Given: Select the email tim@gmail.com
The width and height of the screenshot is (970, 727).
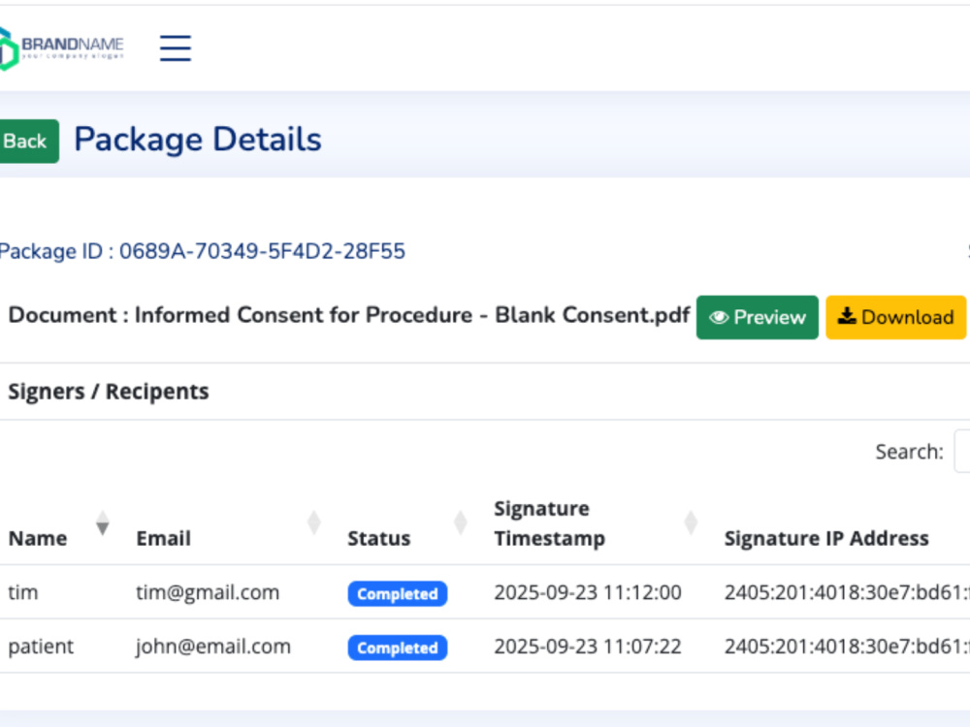Looking at the screenshot, I should coord(208,592).
